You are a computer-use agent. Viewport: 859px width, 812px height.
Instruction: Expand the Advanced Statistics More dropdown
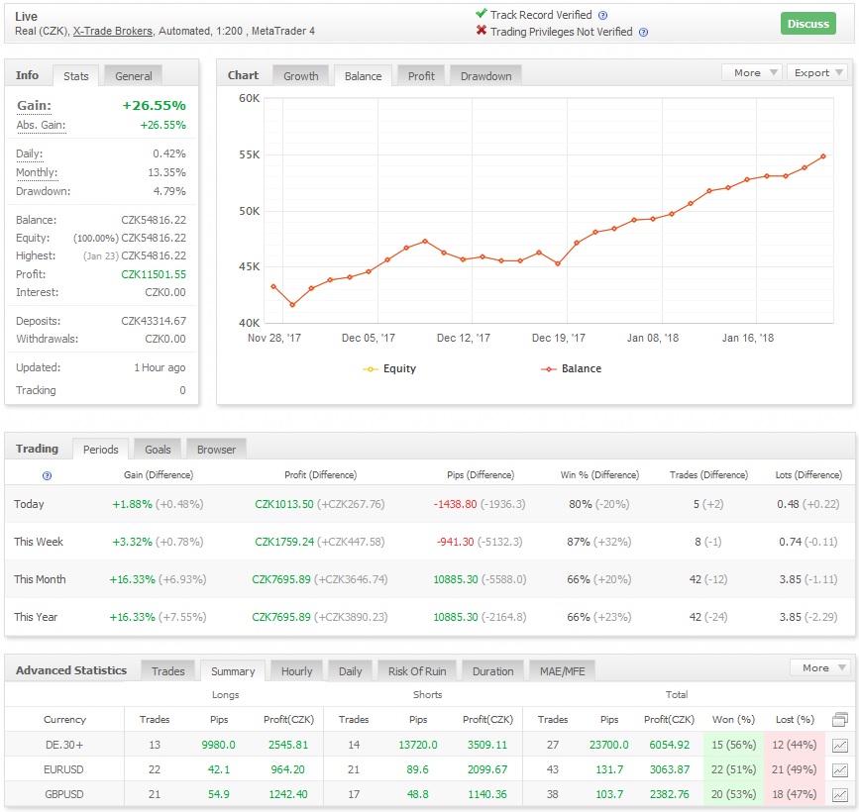pyautogui.click(x=821, y=668)
